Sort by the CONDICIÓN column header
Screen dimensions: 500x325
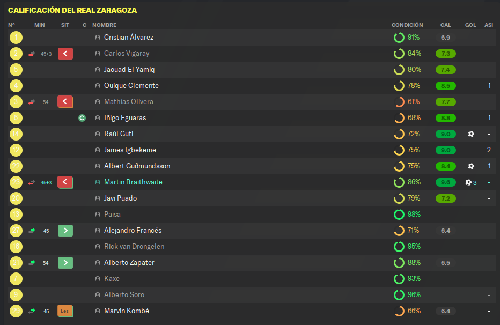click(407, 25)
